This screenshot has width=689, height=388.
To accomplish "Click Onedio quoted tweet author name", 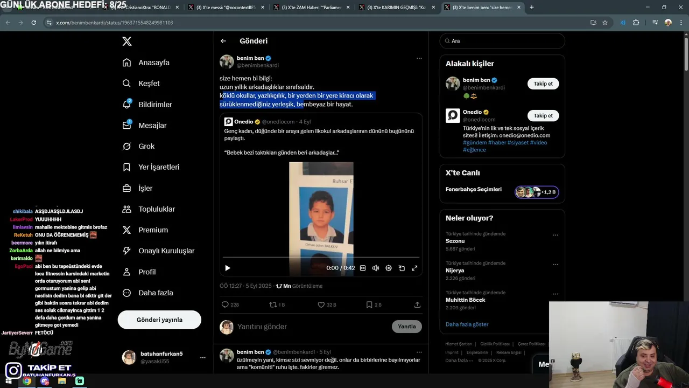I will [x=244, y=122].
